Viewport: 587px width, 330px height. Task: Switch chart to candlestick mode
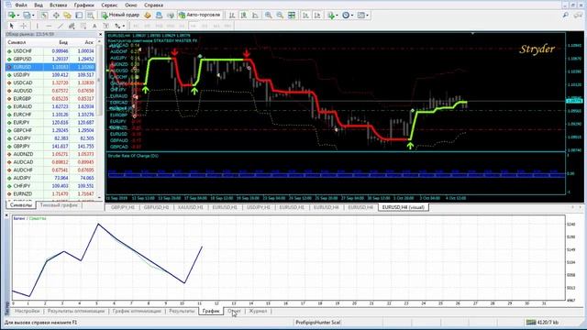(244, 16)
